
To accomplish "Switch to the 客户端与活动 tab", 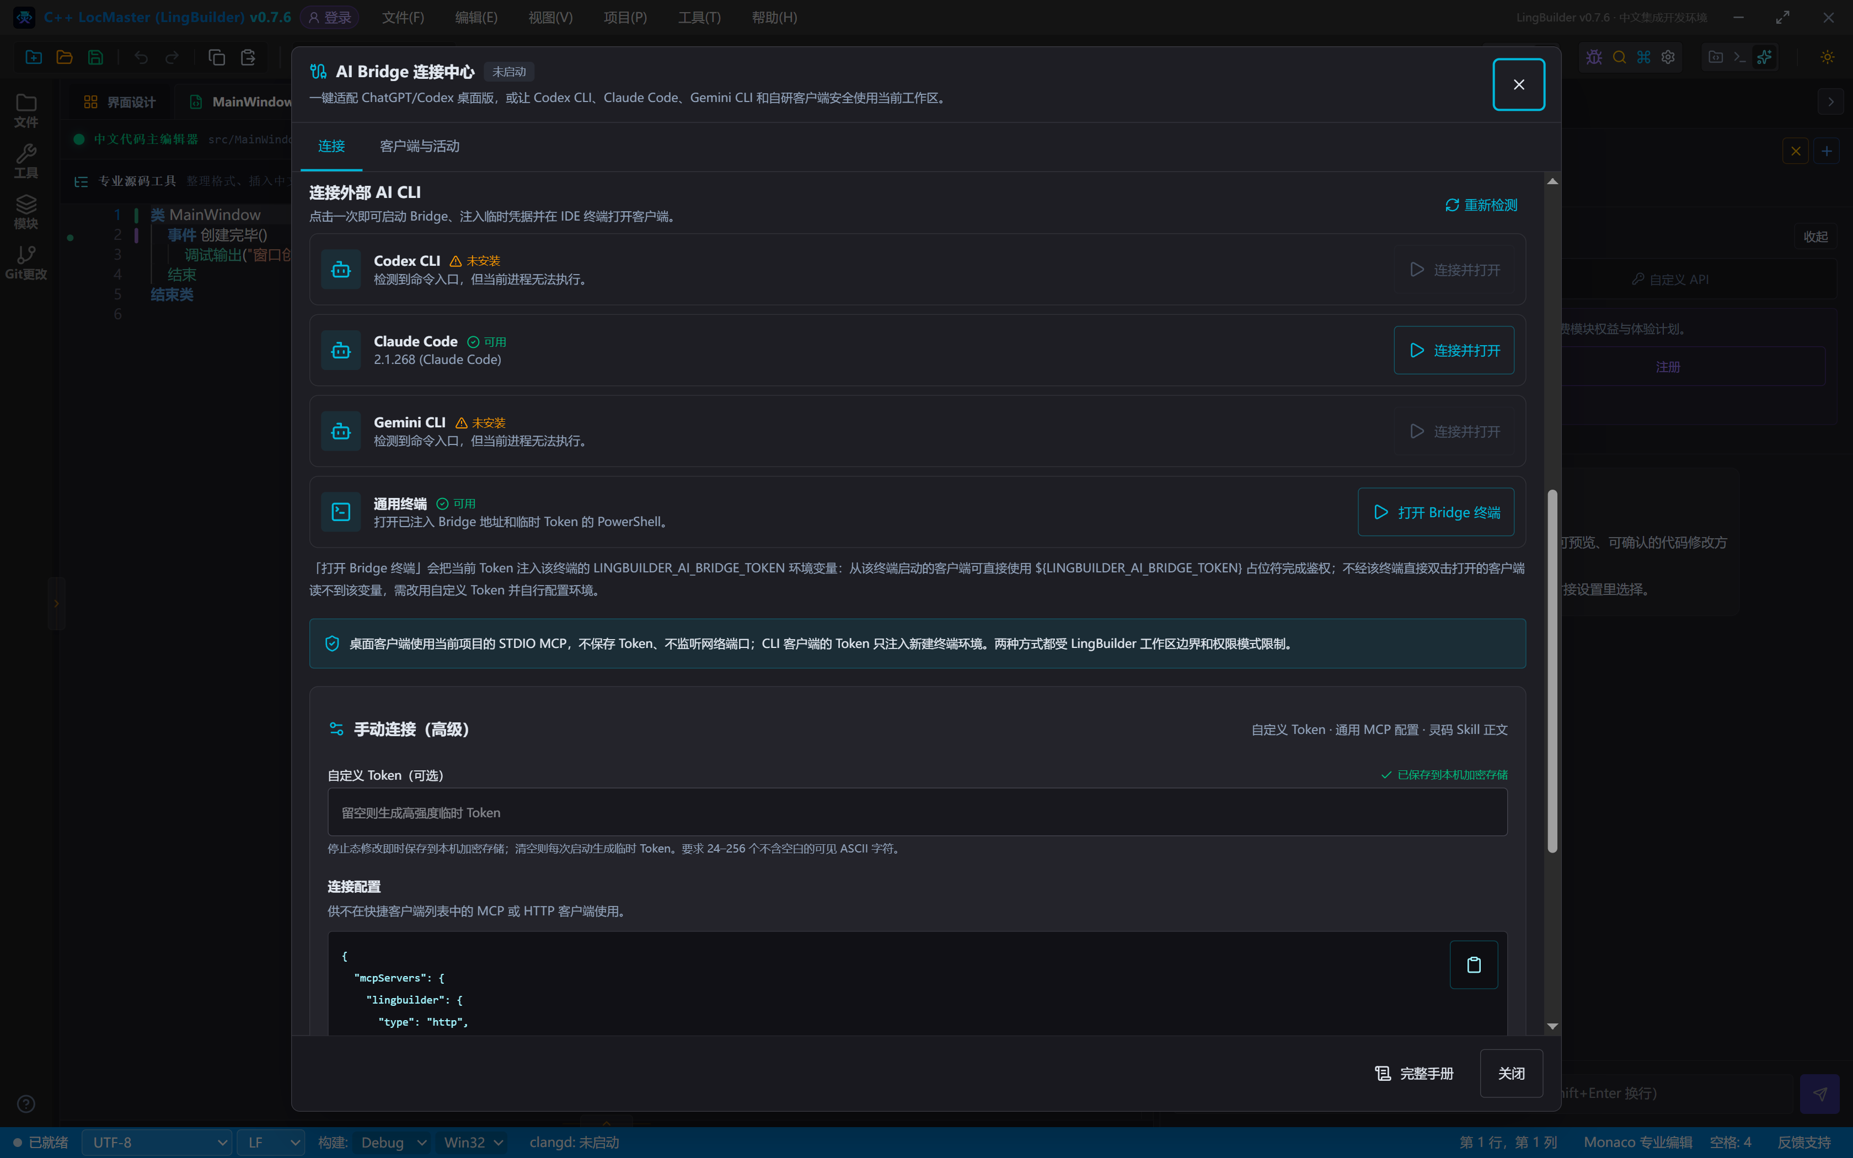I will click(420, 146).
